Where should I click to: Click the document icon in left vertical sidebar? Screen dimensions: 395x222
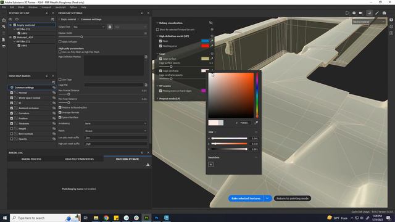(x=4, y=39)
